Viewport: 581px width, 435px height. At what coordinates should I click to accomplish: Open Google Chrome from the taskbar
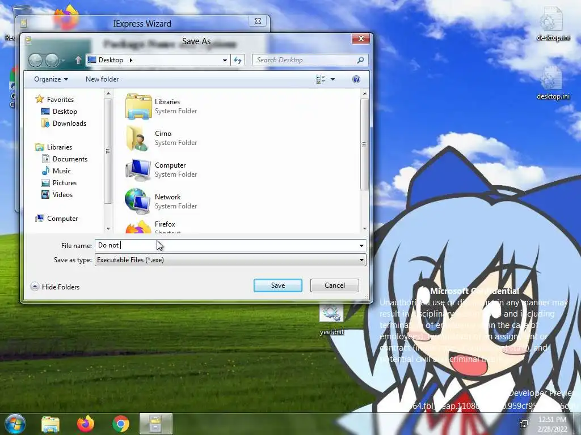(x=121, y=424)
